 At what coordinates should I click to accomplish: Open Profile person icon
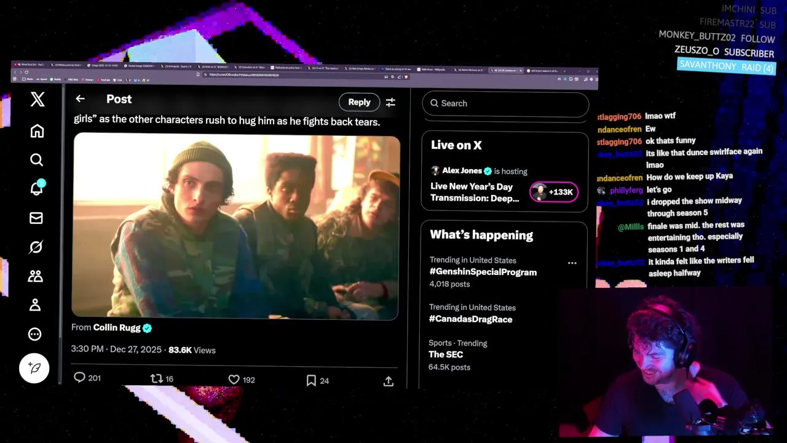tap(35, 305)
